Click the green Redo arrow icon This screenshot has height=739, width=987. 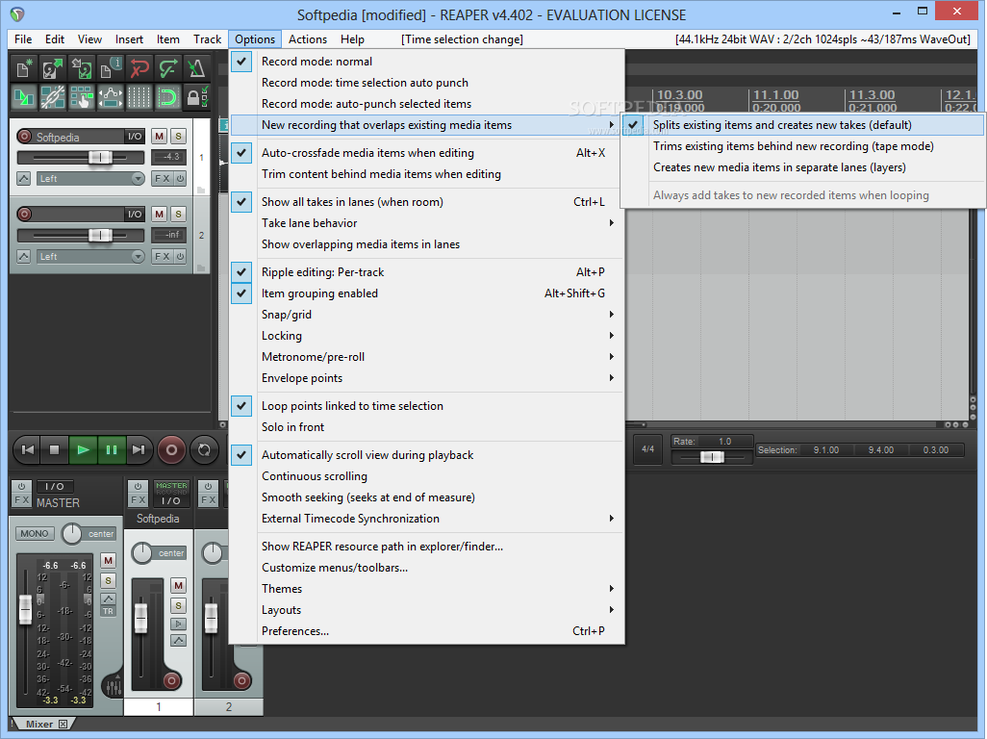coord(168,68)
